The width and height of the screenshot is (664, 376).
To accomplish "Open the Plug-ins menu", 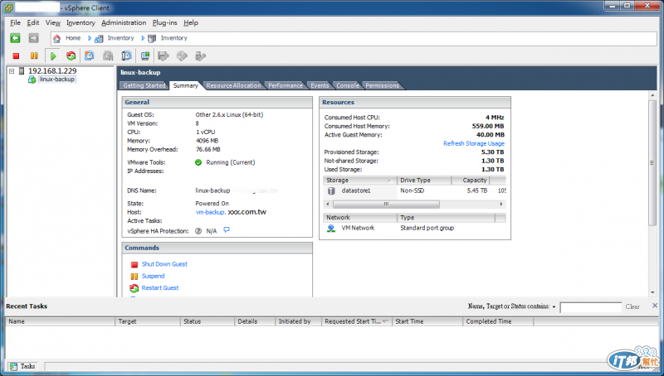I will tap(164, 23).
